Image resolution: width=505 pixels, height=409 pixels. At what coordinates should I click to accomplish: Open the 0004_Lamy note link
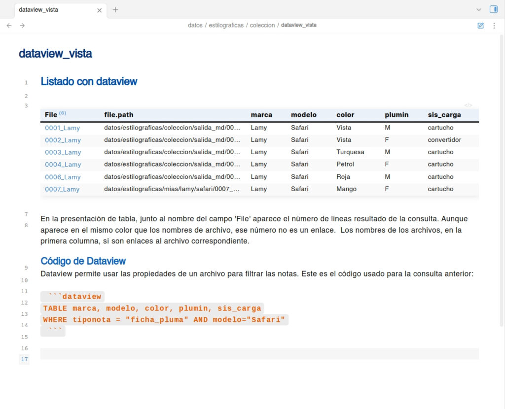pos(63,165)
